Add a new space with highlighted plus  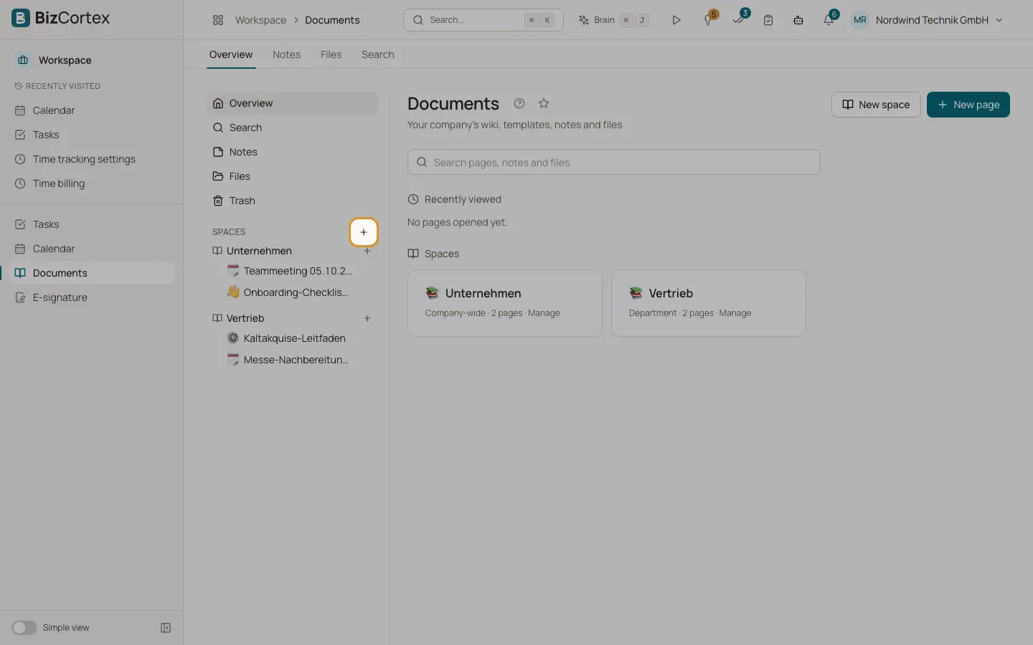[364, 232]
